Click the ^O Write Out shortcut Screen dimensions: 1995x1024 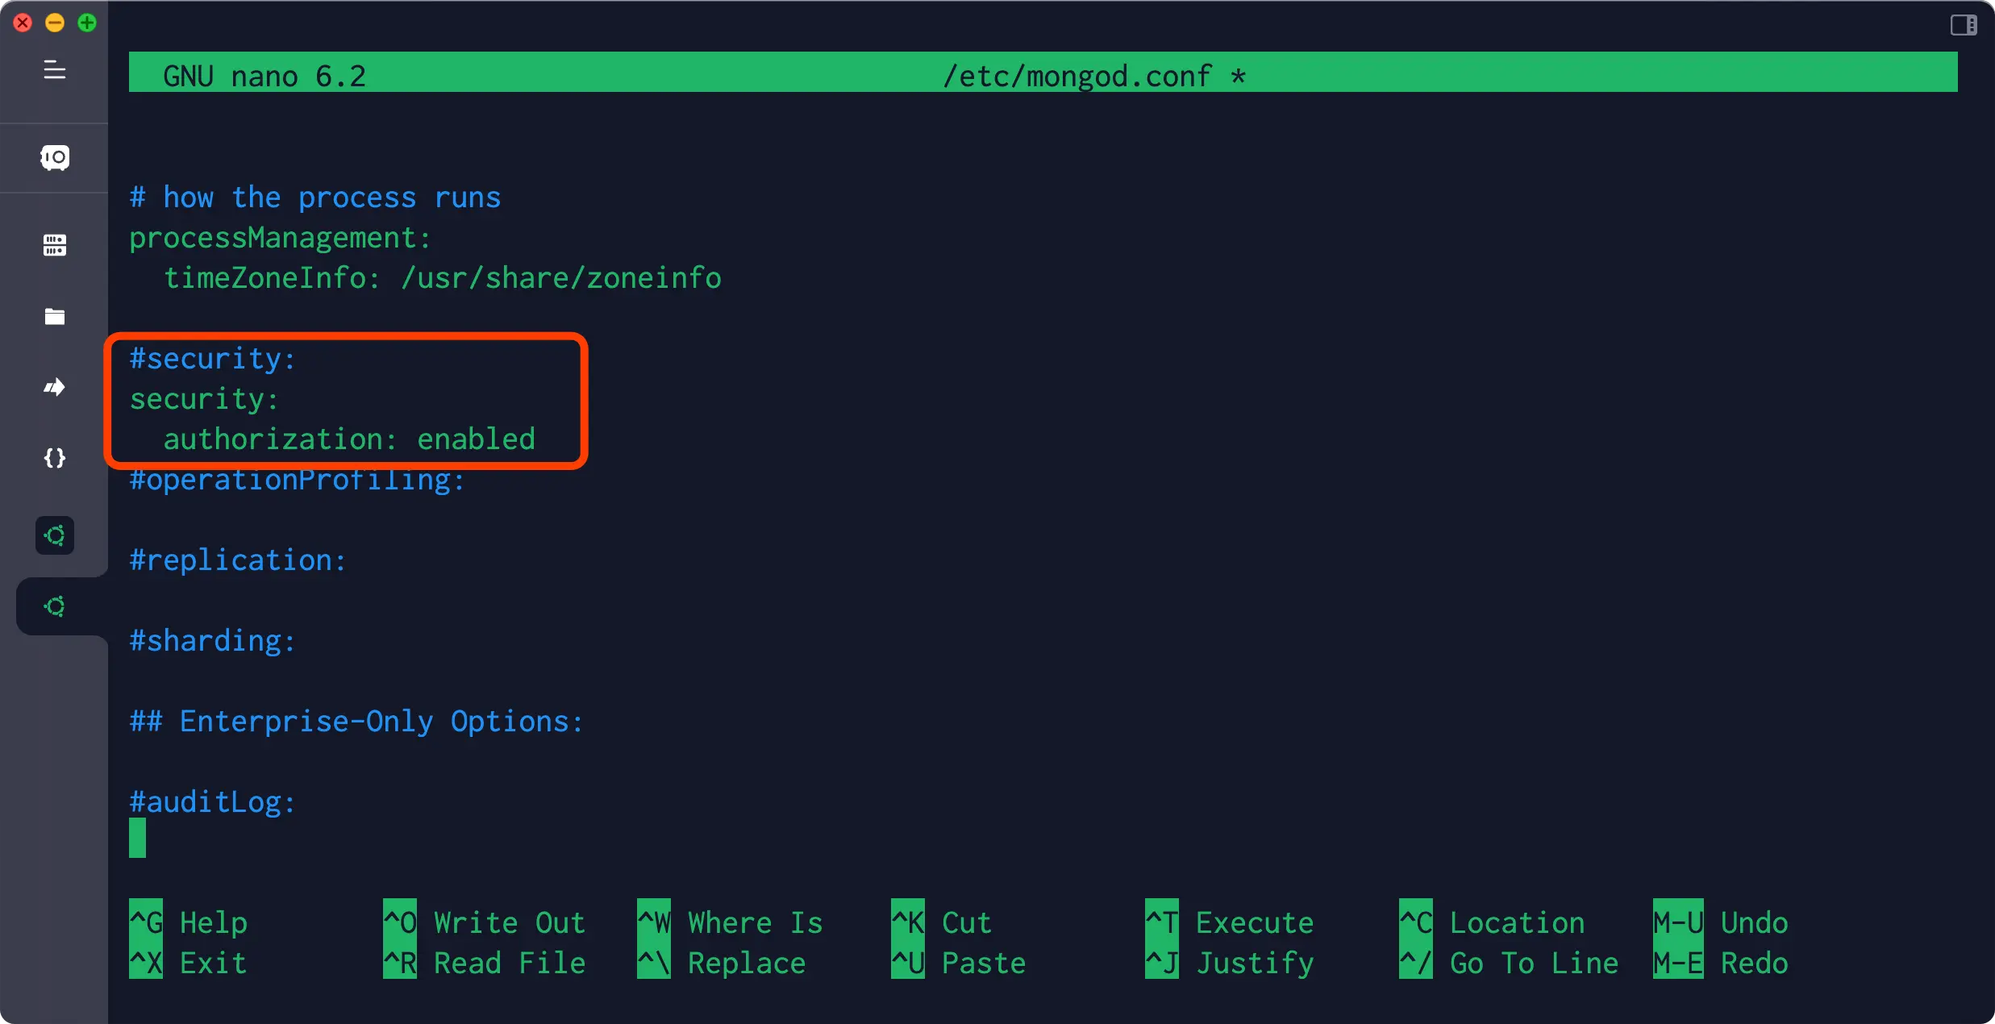pyautogui.click(x=484, y=922)
